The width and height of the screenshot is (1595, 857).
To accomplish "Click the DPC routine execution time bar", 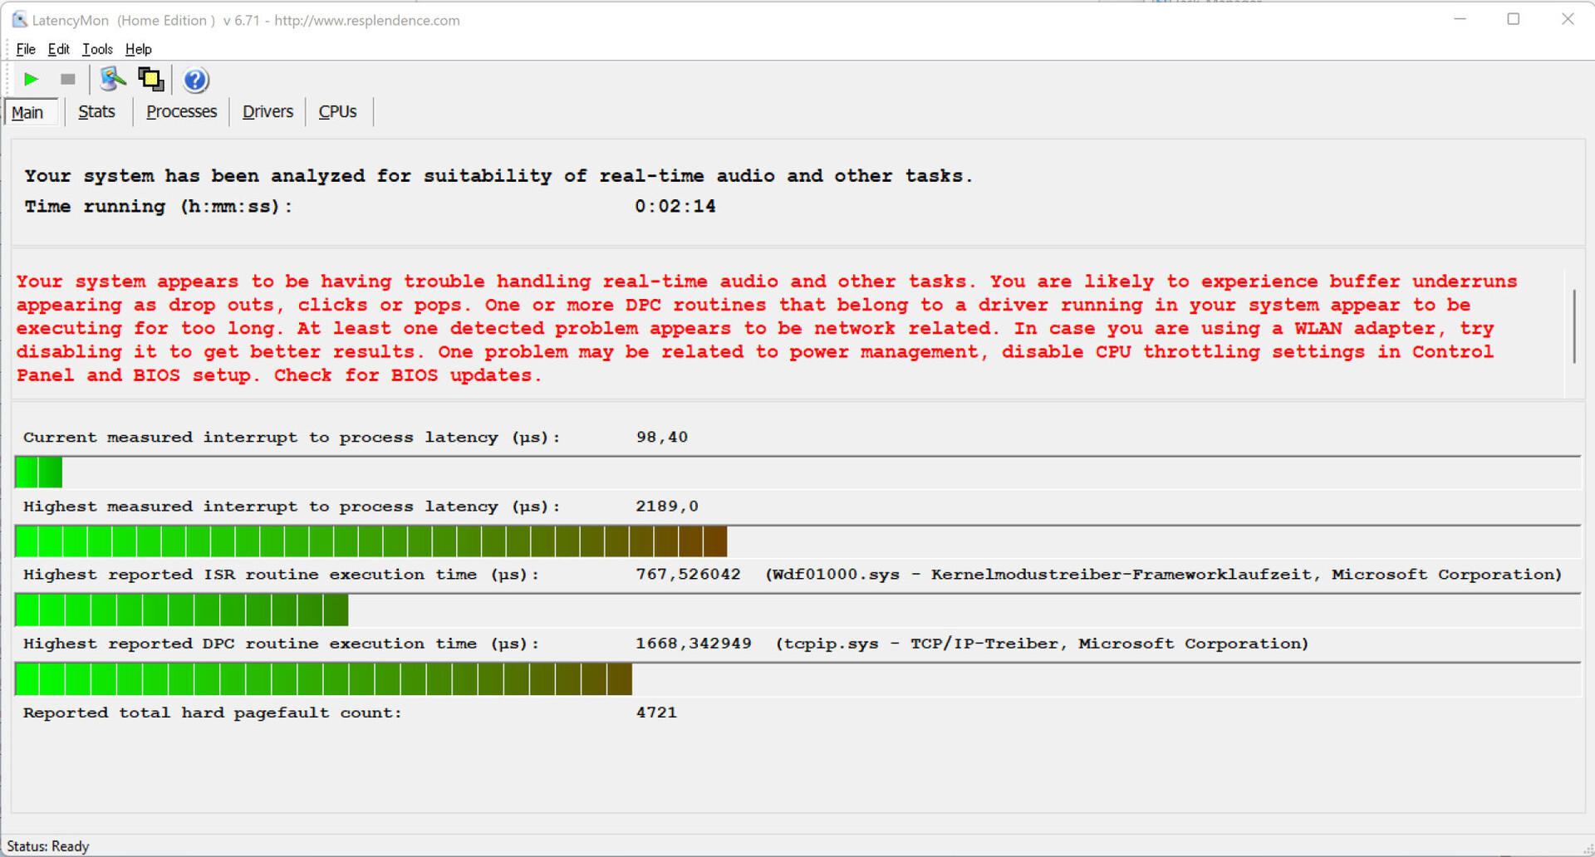I will (x=324, y=679).
